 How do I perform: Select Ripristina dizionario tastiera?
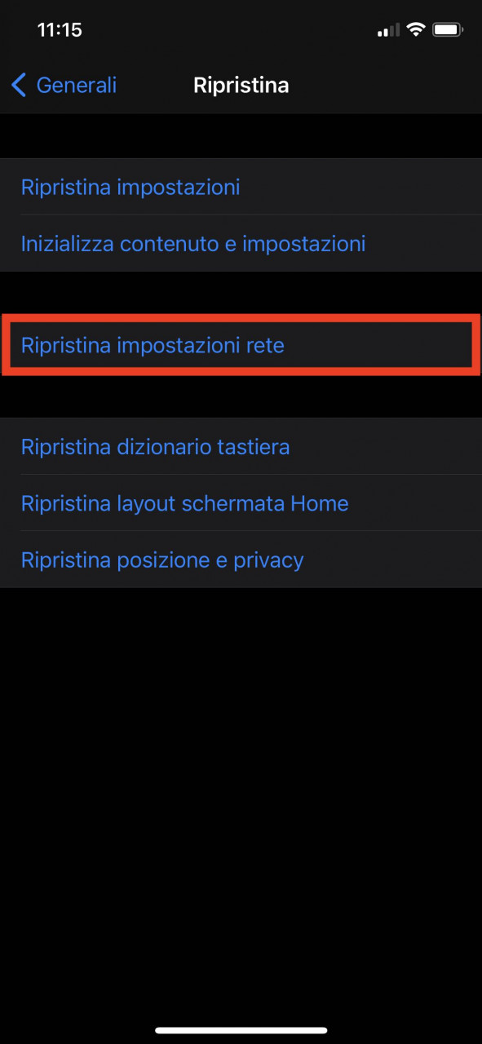(241, 447)
